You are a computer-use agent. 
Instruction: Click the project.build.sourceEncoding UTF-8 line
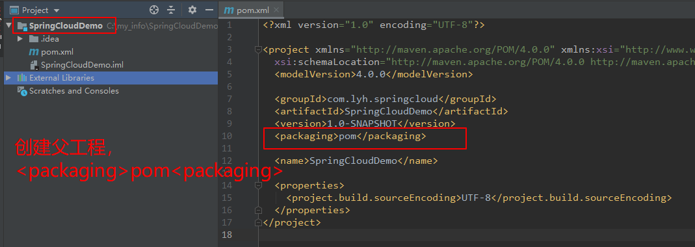(479, 198)
